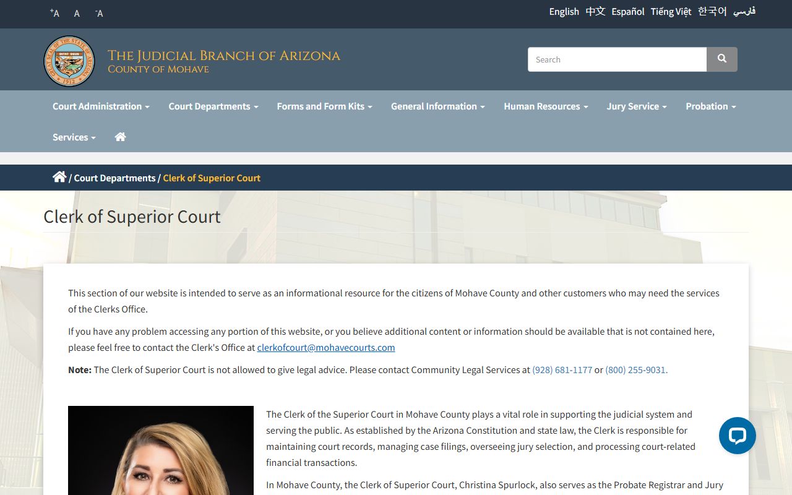Screen dimensions: 792x495
Task: Open the live chat bubble
Action: (738, 436)
